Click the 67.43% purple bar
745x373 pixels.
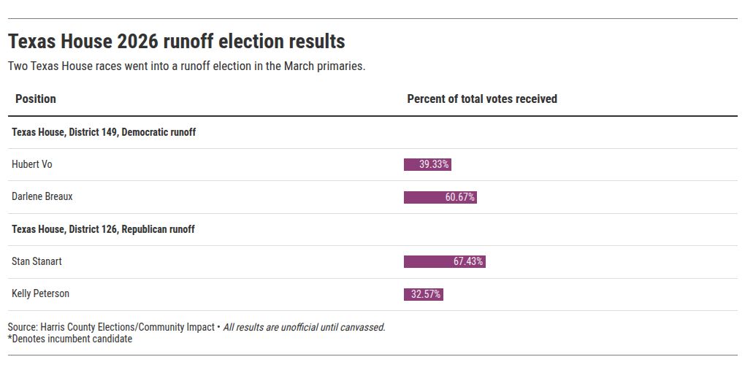click(444, 261)
